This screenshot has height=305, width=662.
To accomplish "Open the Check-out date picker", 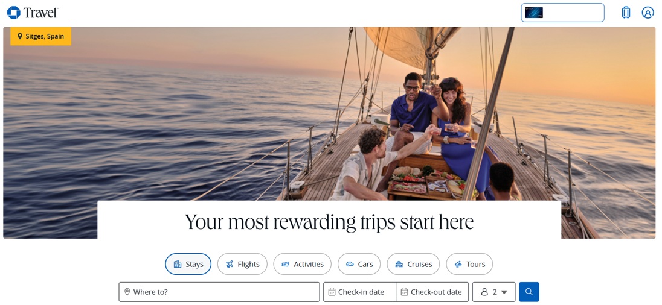I will click(432, 292).
